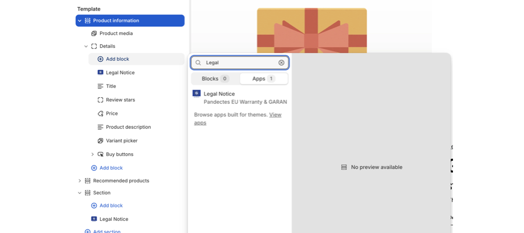The image size is (524, 233).
Task: Select Legal Notice block under Details
Action: 121,73
